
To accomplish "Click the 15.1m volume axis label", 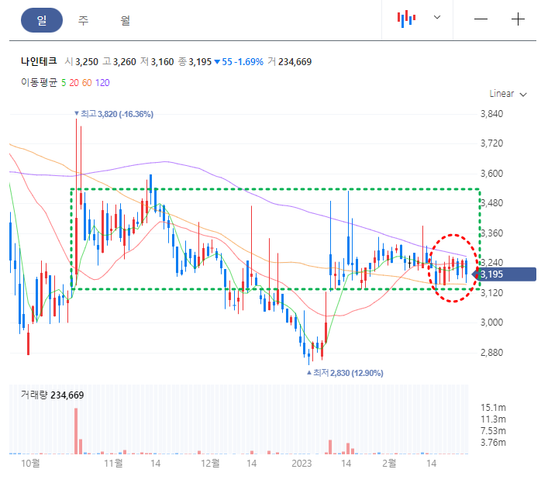I will [493, 408].
